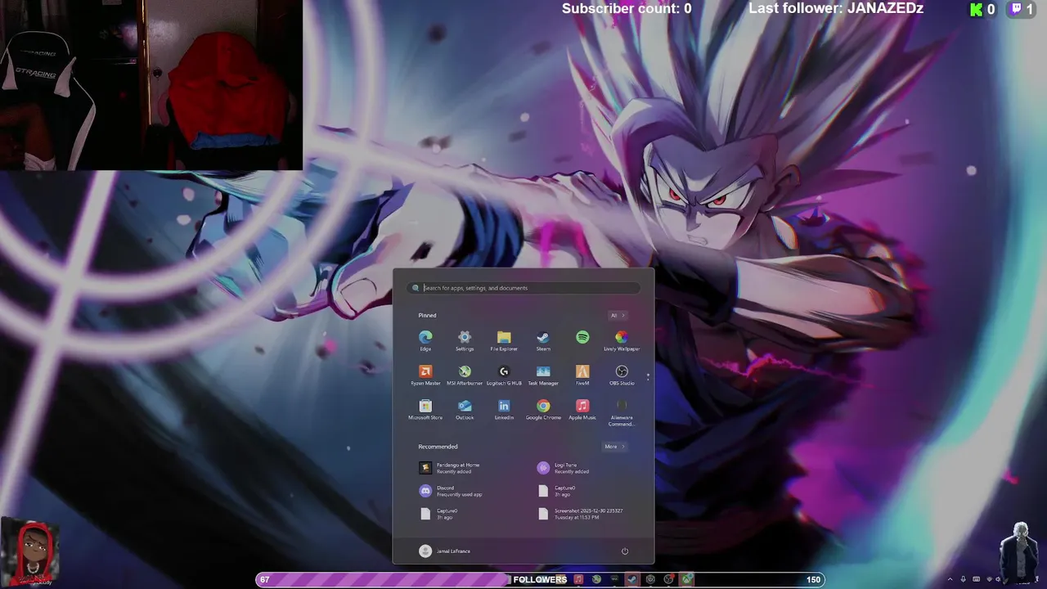The image size is (1047, 589).
Task: Click the power button in Start menu
Action: [625, 551]
